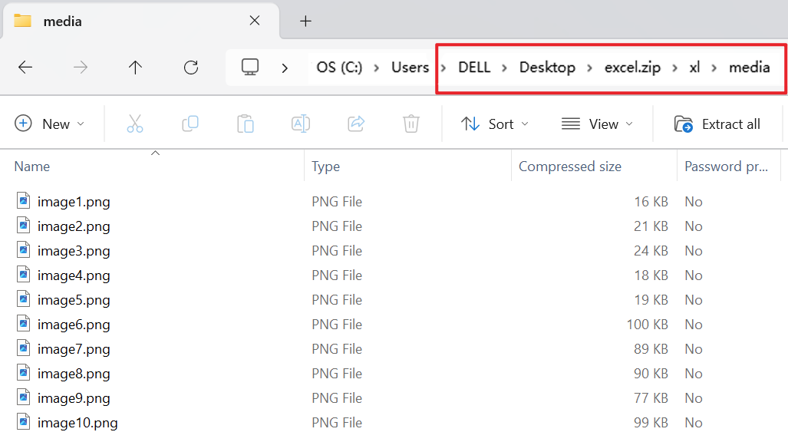Image resolution: width=788 pixels, height=432 pixels.
Task: Select the image6.png file
Action: click(74, 325)
